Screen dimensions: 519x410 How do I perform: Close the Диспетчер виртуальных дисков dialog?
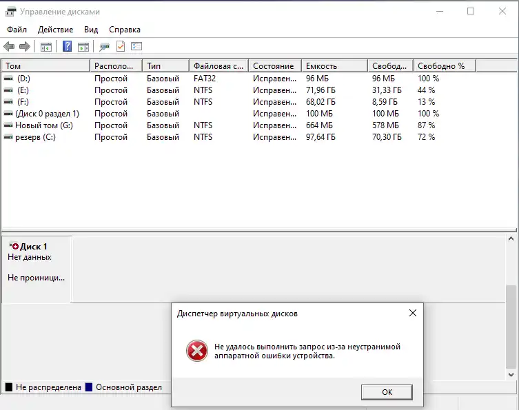[412, 313]
